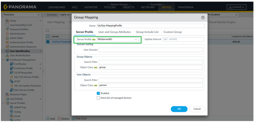Click the Delete minus icon at bottom
This screenshot has width=254, height=122.
[59, 118]
